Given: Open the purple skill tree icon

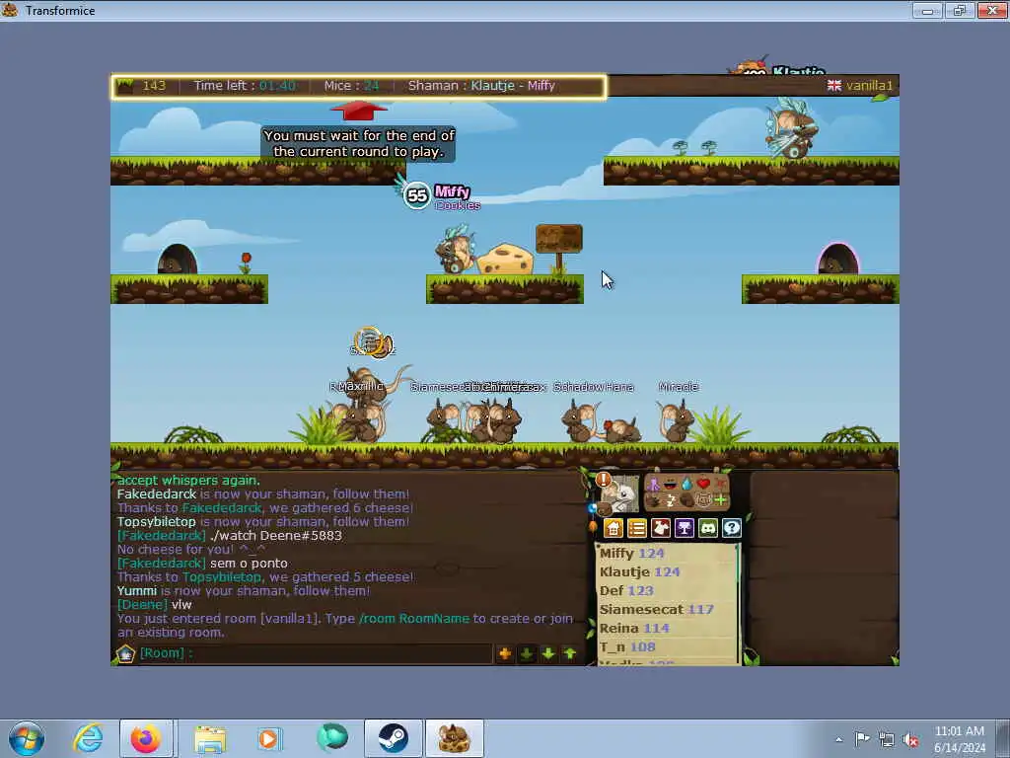Looking at the screenshot, I should [x=685, y=529].
